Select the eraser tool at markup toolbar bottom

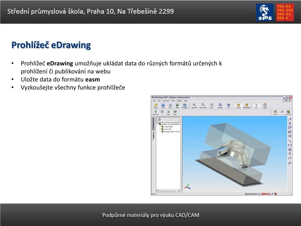290,163
